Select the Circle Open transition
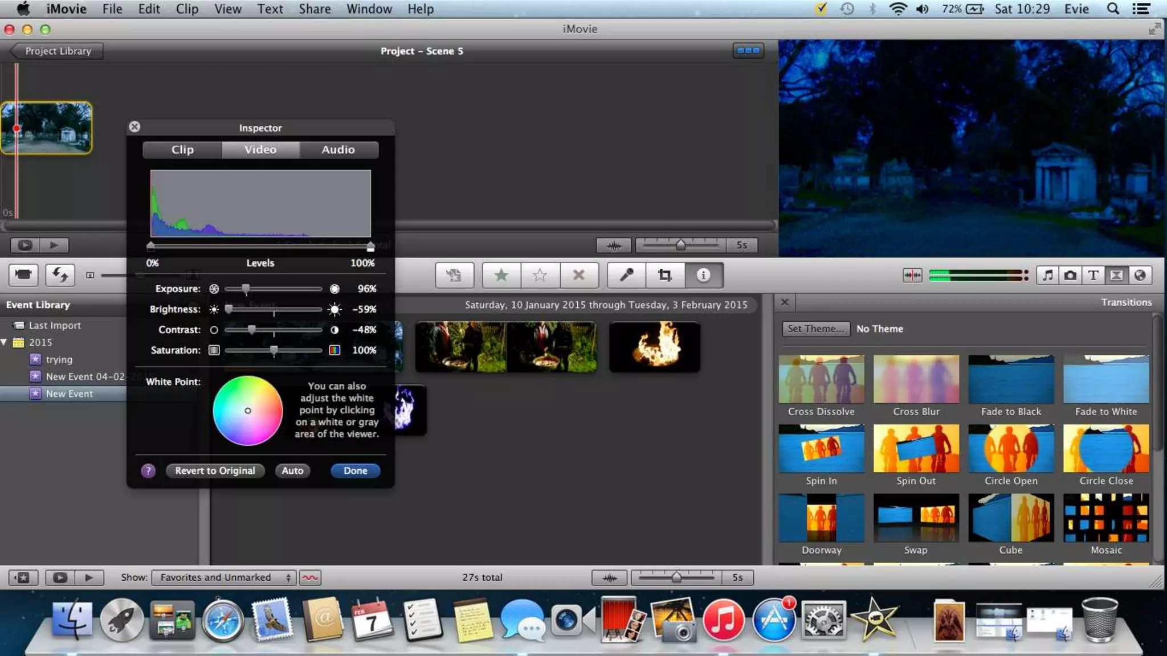This screenshot has height=656, width=1167. click(1011, 449)
